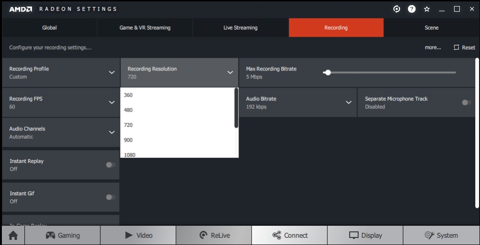Maximize the Radeon Settings window
Screen dimensions: 480x245
(457, 9)
